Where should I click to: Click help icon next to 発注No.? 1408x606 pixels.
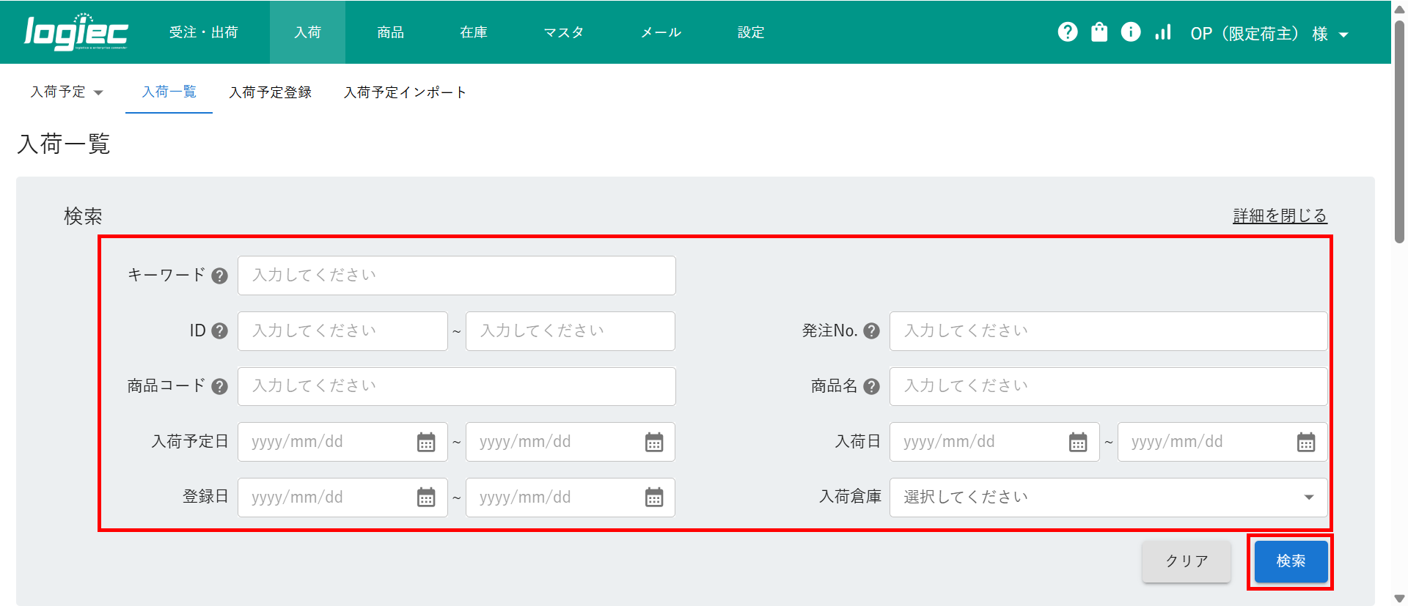click(x=871, y=331)
